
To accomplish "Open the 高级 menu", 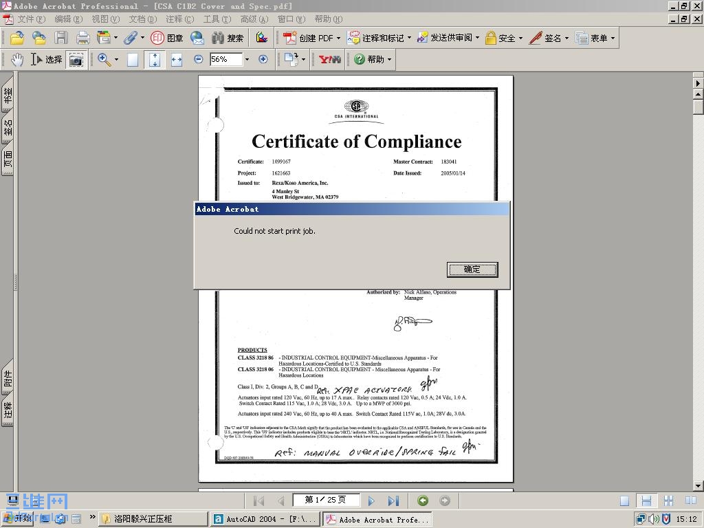I will [x=254, y=19].
